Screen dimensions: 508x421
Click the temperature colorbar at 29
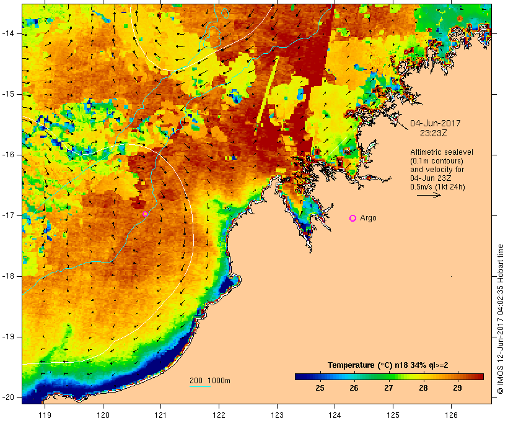click(457, 376)
